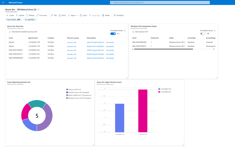This screenshot has height=148, width=235.
Task: See details for WIN-P6NTTF8KPF5 in overview
Action: click(x=110, y=50)
